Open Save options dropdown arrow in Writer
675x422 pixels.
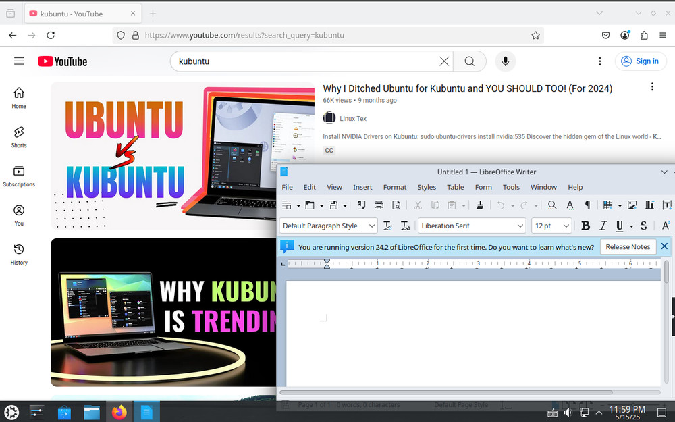[344, 206]
